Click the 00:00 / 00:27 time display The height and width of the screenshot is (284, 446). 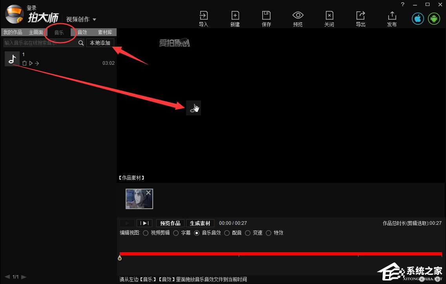coord(233,223)
